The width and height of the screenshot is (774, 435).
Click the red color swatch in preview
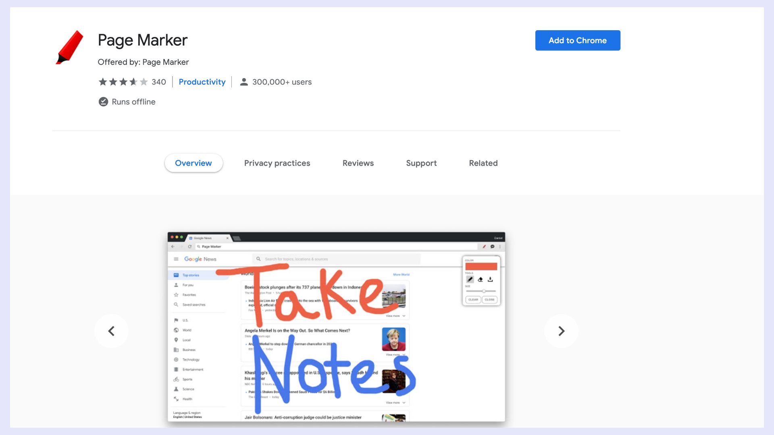coord(481,267)
